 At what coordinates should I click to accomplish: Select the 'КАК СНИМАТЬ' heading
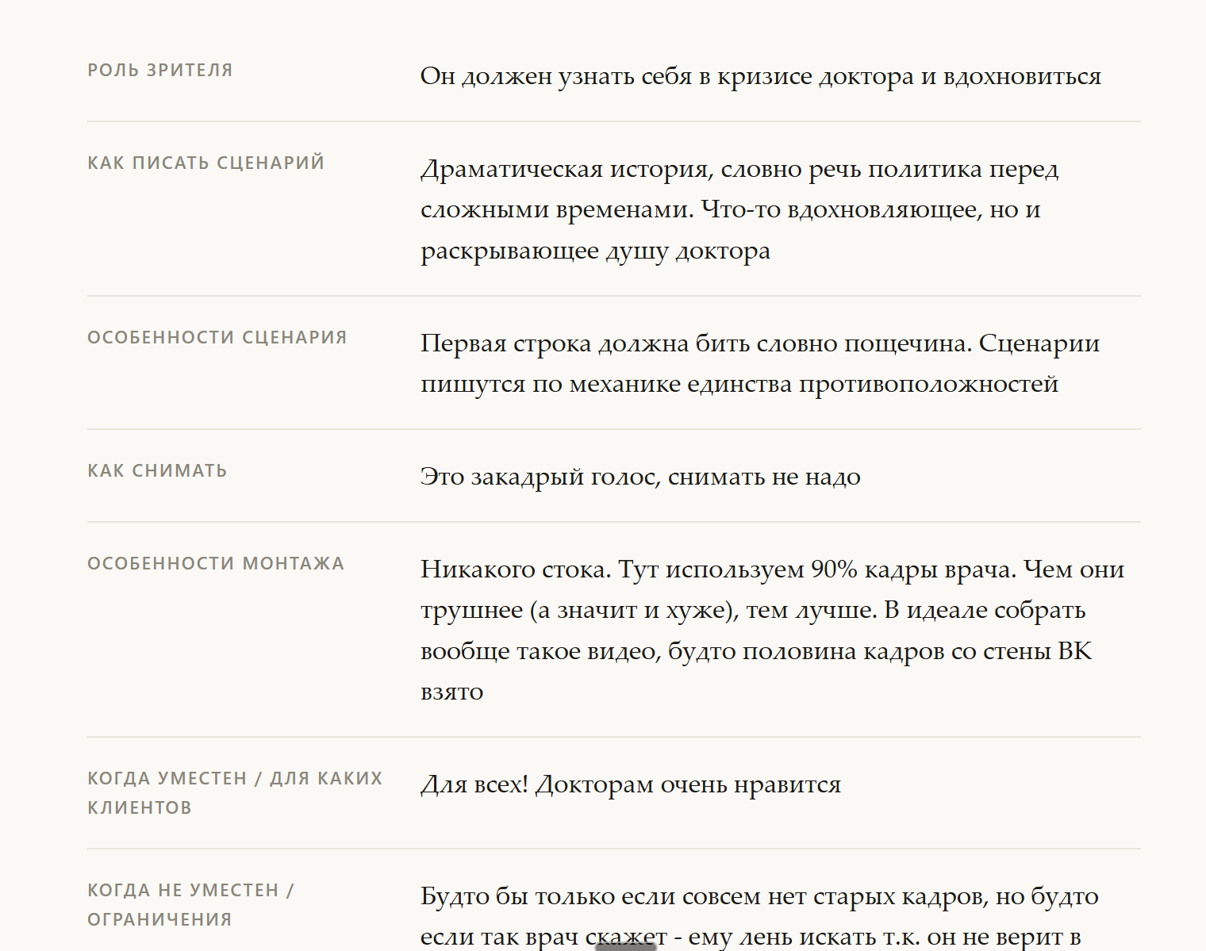pos(157,470)
